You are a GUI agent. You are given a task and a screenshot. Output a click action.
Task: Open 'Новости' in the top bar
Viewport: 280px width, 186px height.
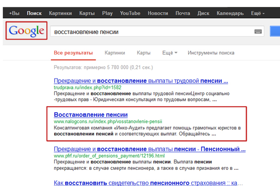pyautogui.click(x=158, y=13)
